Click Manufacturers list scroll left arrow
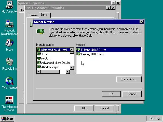 pyautogui.click(x=39, y=72)
